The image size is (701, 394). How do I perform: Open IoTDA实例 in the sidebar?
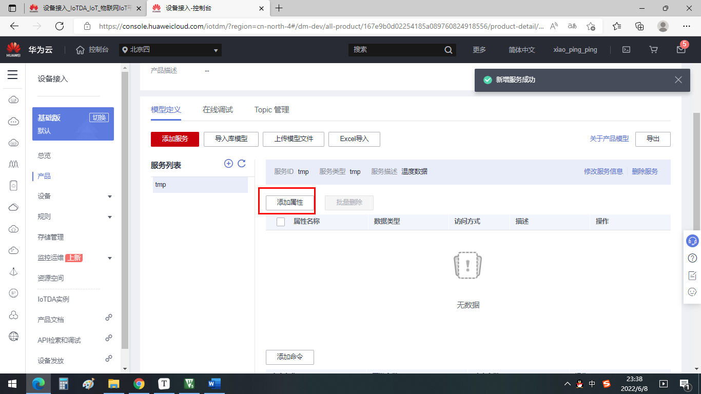53,299
